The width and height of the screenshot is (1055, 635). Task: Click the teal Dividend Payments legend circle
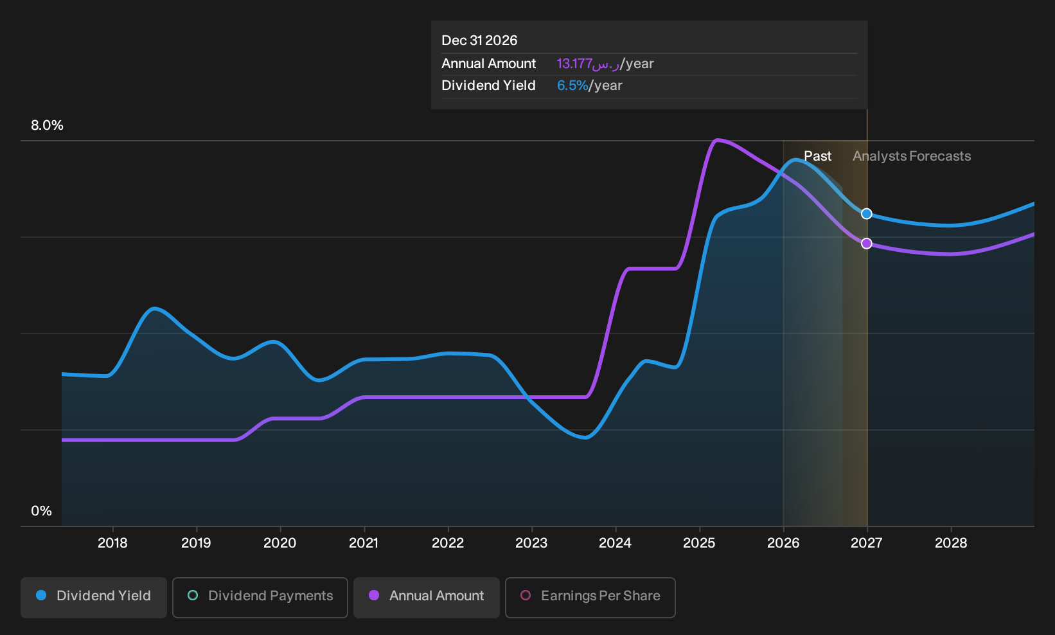[x=193, y=596]
